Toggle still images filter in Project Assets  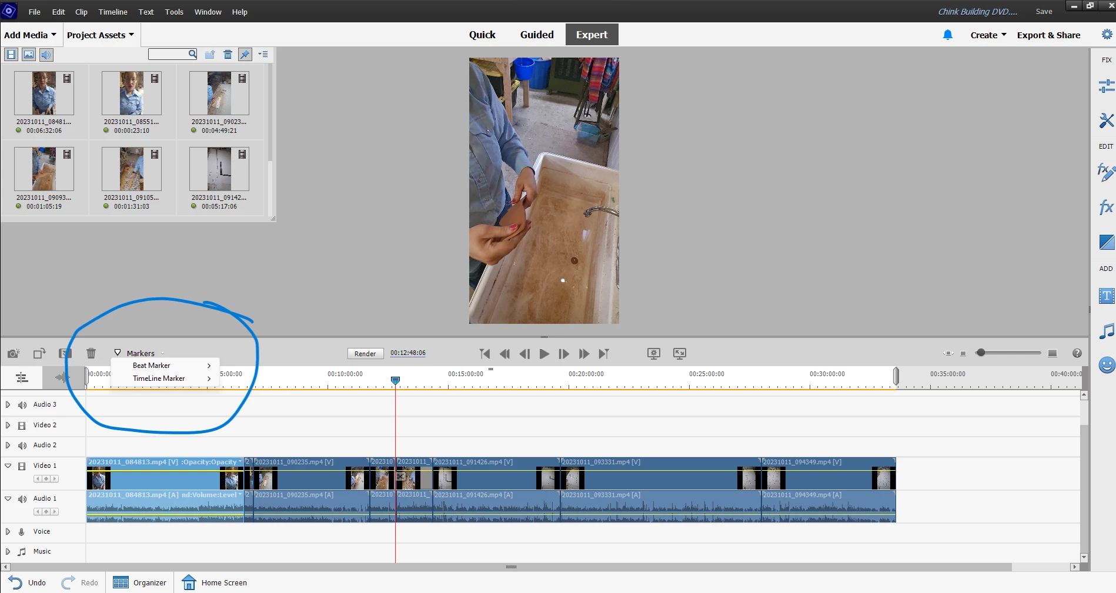click(x=29, y=55)
